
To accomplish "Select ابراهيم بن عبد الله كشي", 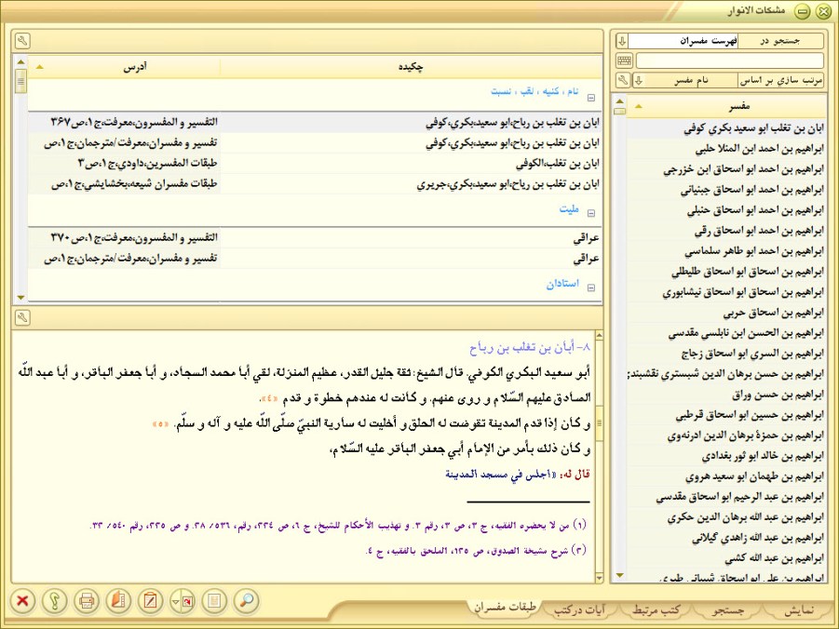I will pos(726,558).
